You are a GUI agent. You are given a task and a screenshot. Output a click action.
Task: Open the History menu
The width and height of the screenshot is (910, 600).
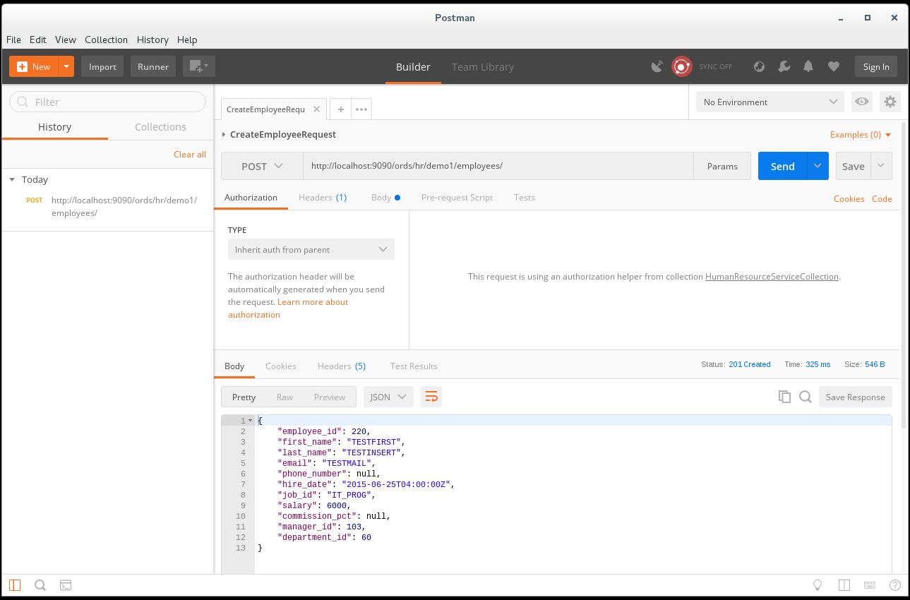click(152, 40)
